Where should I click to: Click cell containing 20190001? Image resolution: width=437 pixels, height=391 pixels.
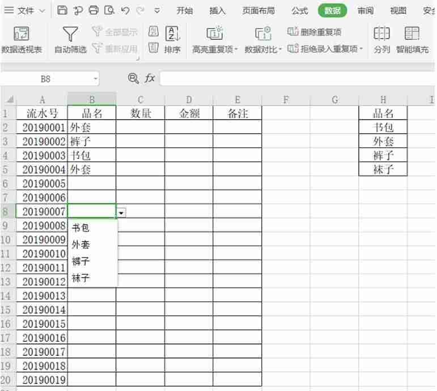[42, 128]
